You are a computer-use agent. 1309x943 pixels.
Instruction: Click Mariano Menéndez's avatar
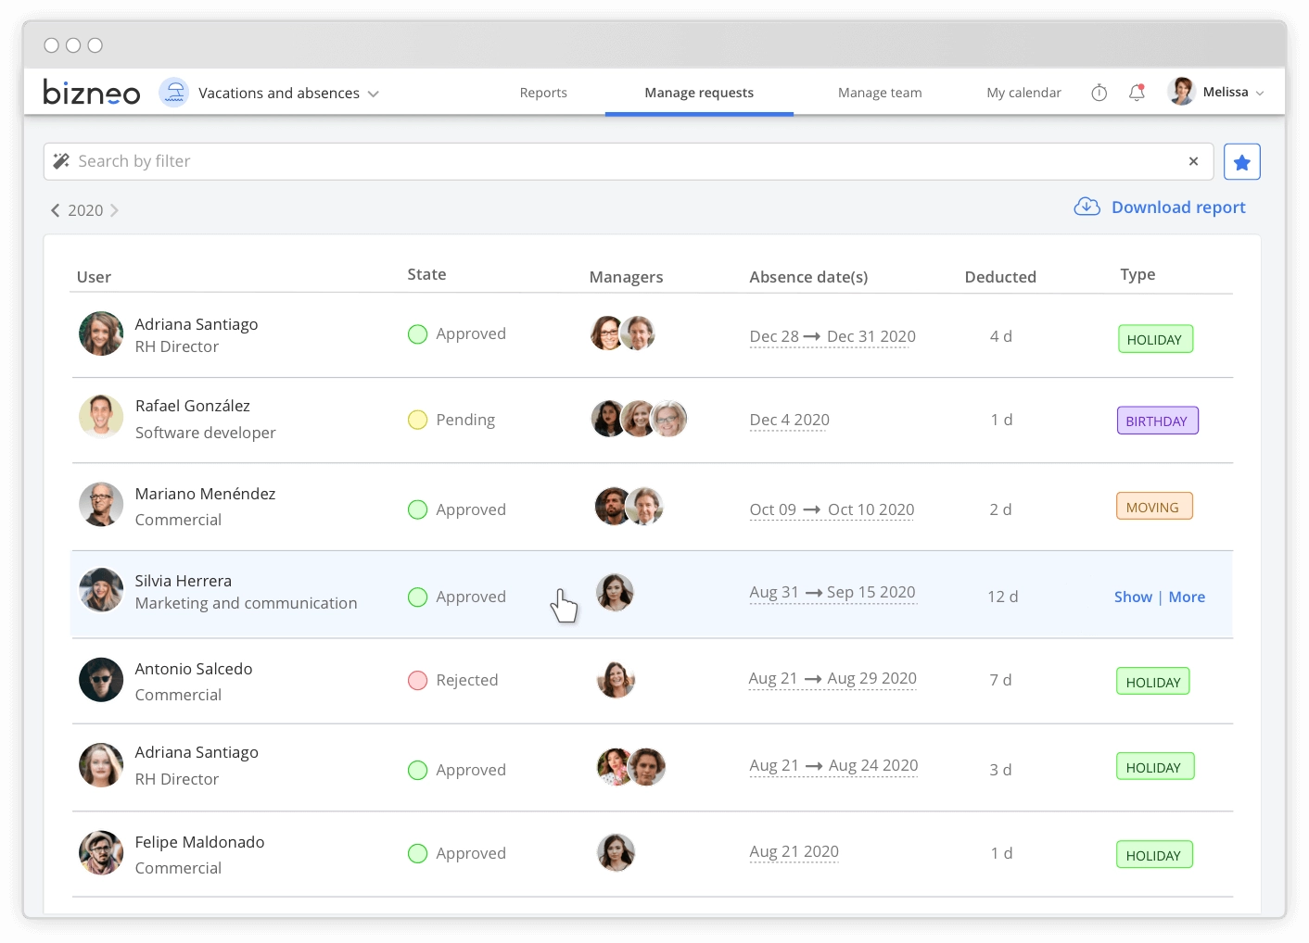click(x=101, y=505)
